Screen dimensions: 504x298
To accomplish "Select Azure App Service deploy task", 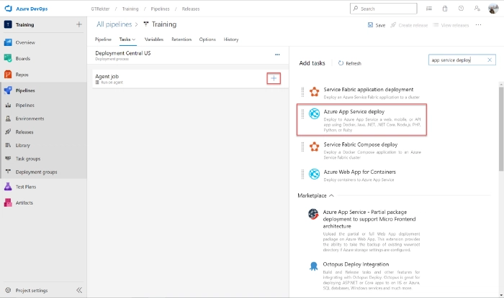I will pos(361,120).
